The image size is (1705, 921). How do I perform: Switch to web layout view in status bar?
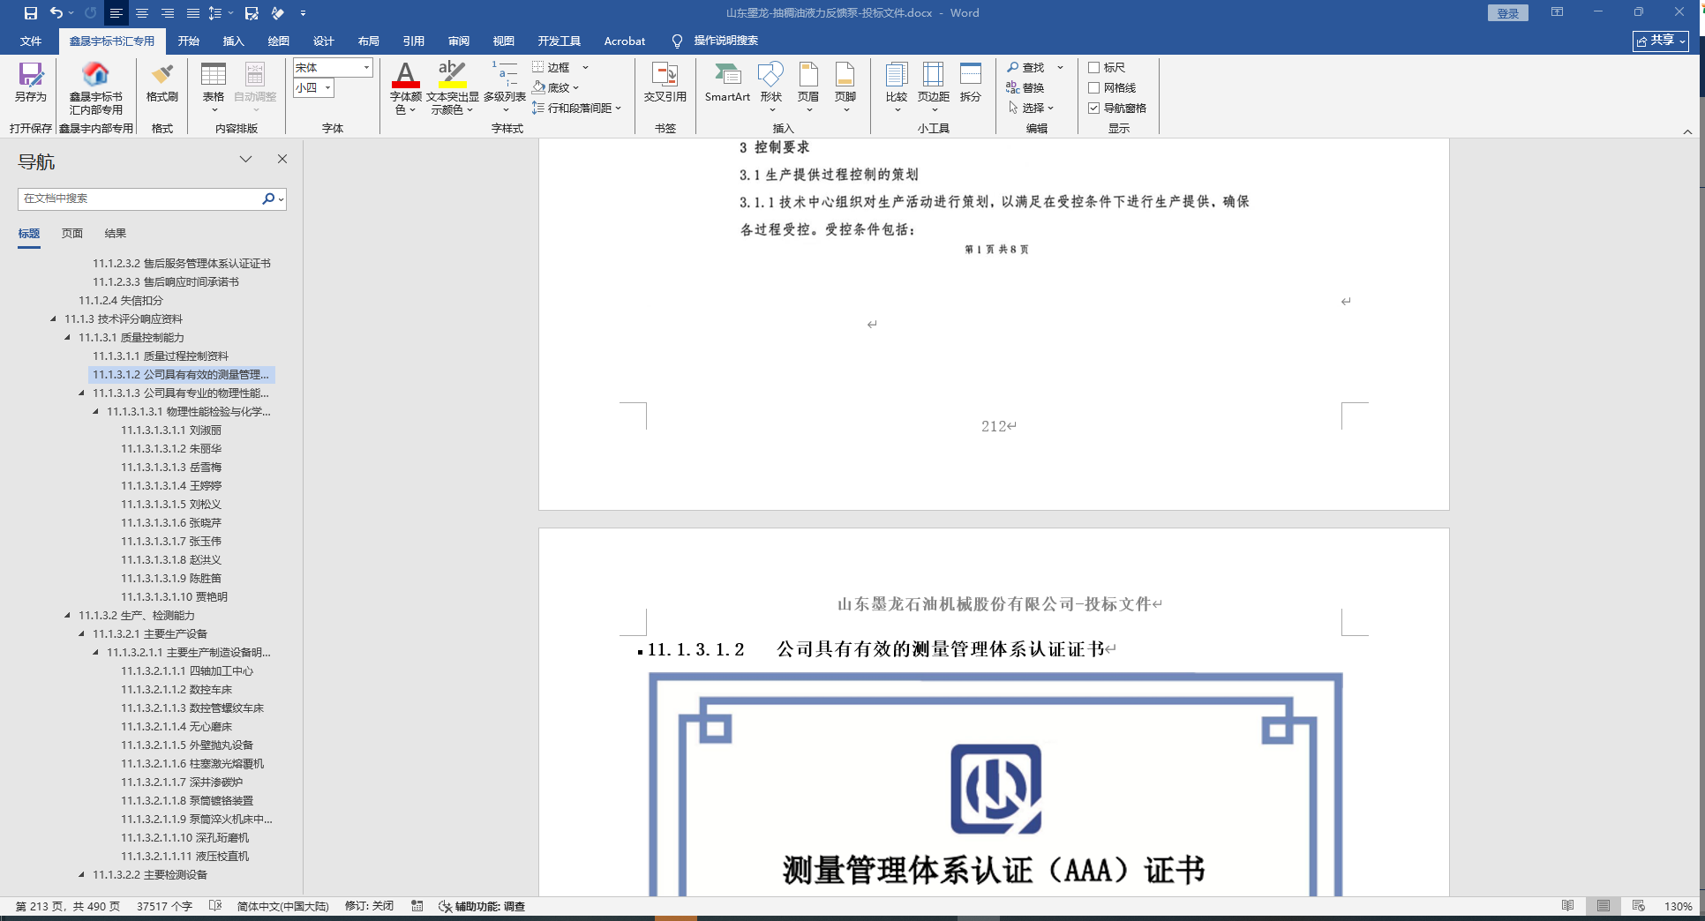click(x=1639, y=906)
